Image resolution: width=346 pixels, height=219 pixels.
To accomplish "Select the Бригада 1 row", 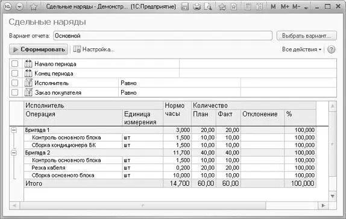I will (x=170, y=130).
